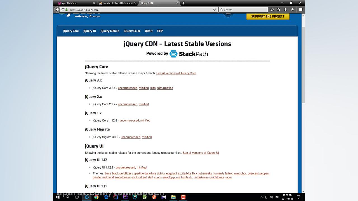Open the jQuery Color nav item
Screen dimensions: 358x201
click(132, 31)
